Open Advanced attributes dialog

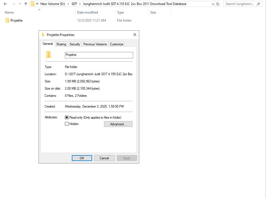[x=118, y=124]
